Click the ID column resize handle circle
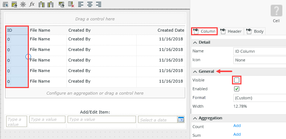Viewport: 286px width, 139px height. pos(28,57)
